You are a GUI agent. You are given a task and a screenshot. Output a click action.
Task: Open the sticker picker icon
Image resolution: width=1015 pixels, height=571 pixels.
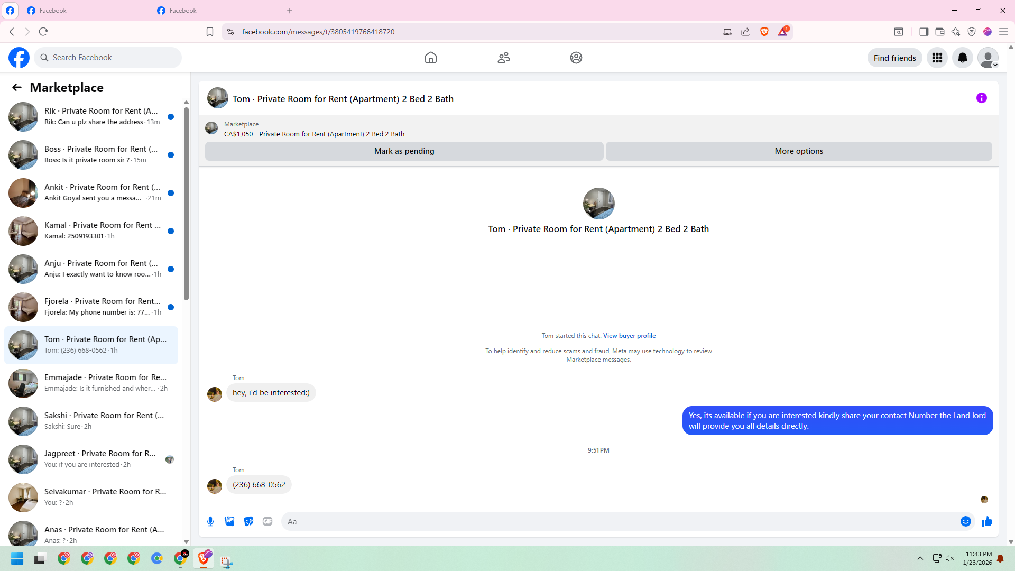point(248,521)
